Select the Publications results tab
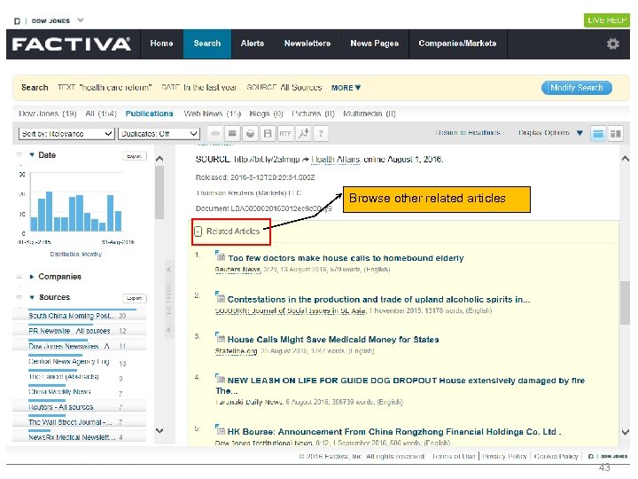The image size is (638, 479). pos(149,114)
